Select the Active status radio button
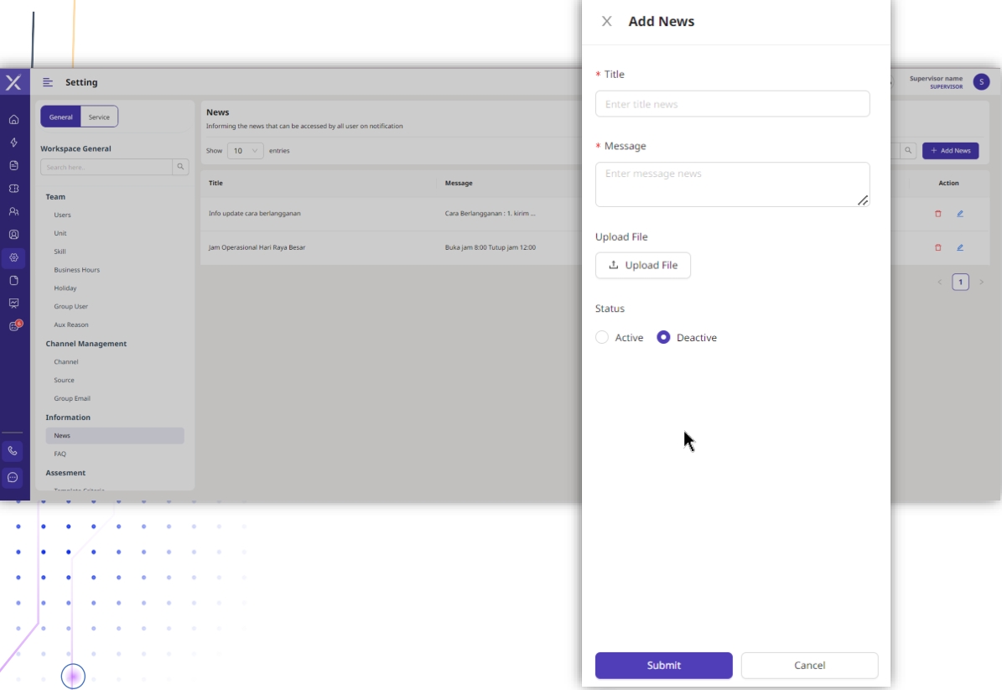1002x690 pixels. click(602, 338)
